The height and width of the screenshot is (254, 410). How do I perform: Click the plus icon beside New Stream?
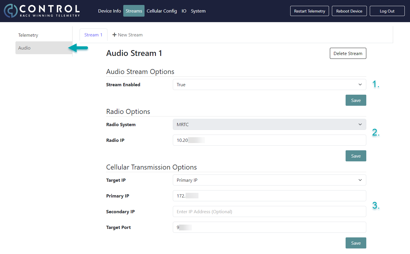(x=115, y=35)
